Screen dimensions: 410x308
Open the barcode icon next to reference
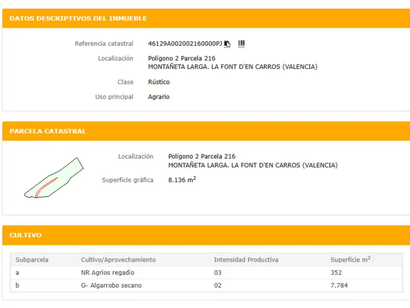point(242,44)
